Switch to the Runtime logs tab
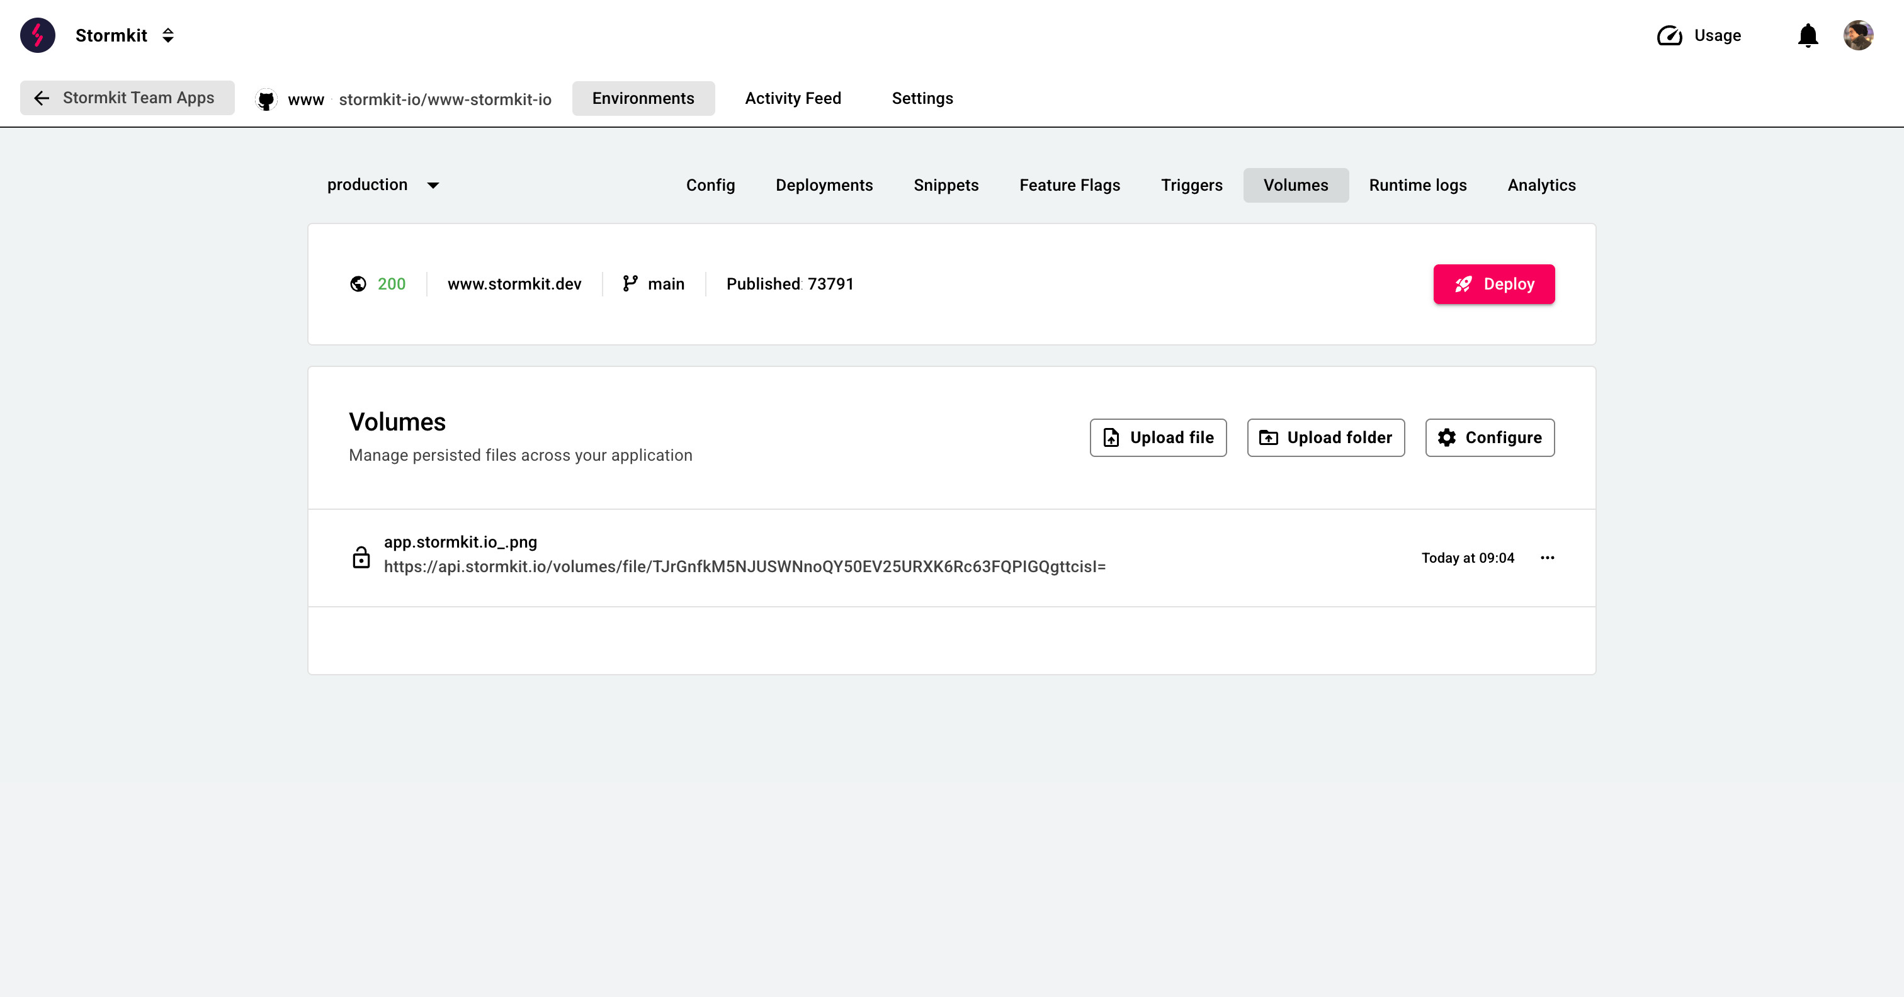The width and height of the screenshot is (1904, 997). click(1418, 185)
